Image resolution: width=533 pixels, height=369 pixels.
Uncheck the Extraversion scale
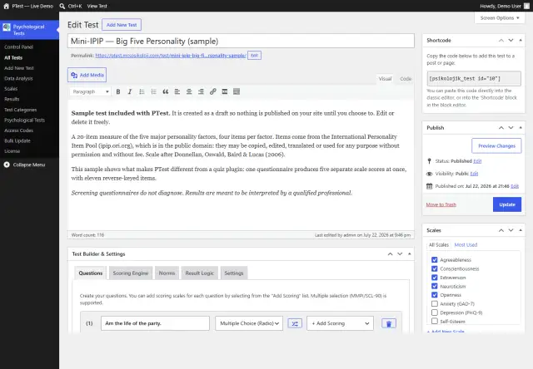pos(435,278)
